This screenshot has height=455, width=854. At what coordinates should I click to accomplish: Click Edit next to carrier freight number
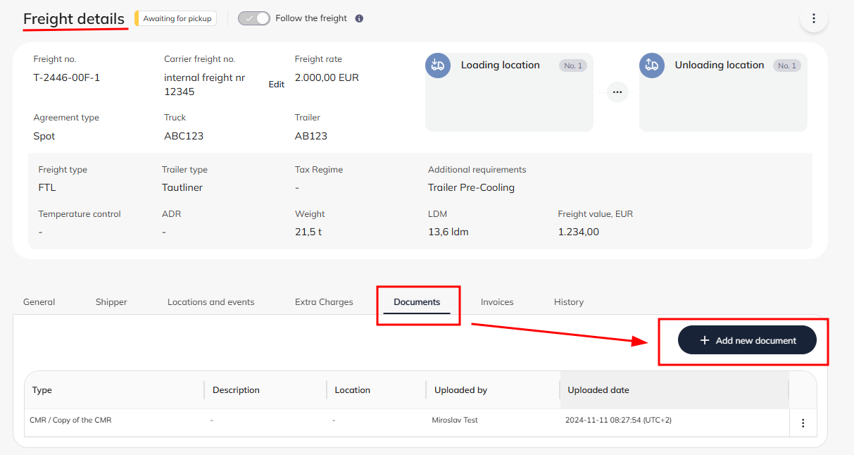pos(277,85)
